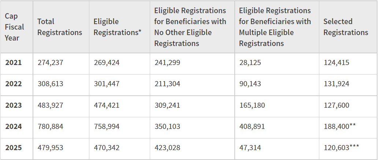Viewport: 379px width, 160px height.
Task: Select the 301,447 eligible registrations cell
Action: 107,84
